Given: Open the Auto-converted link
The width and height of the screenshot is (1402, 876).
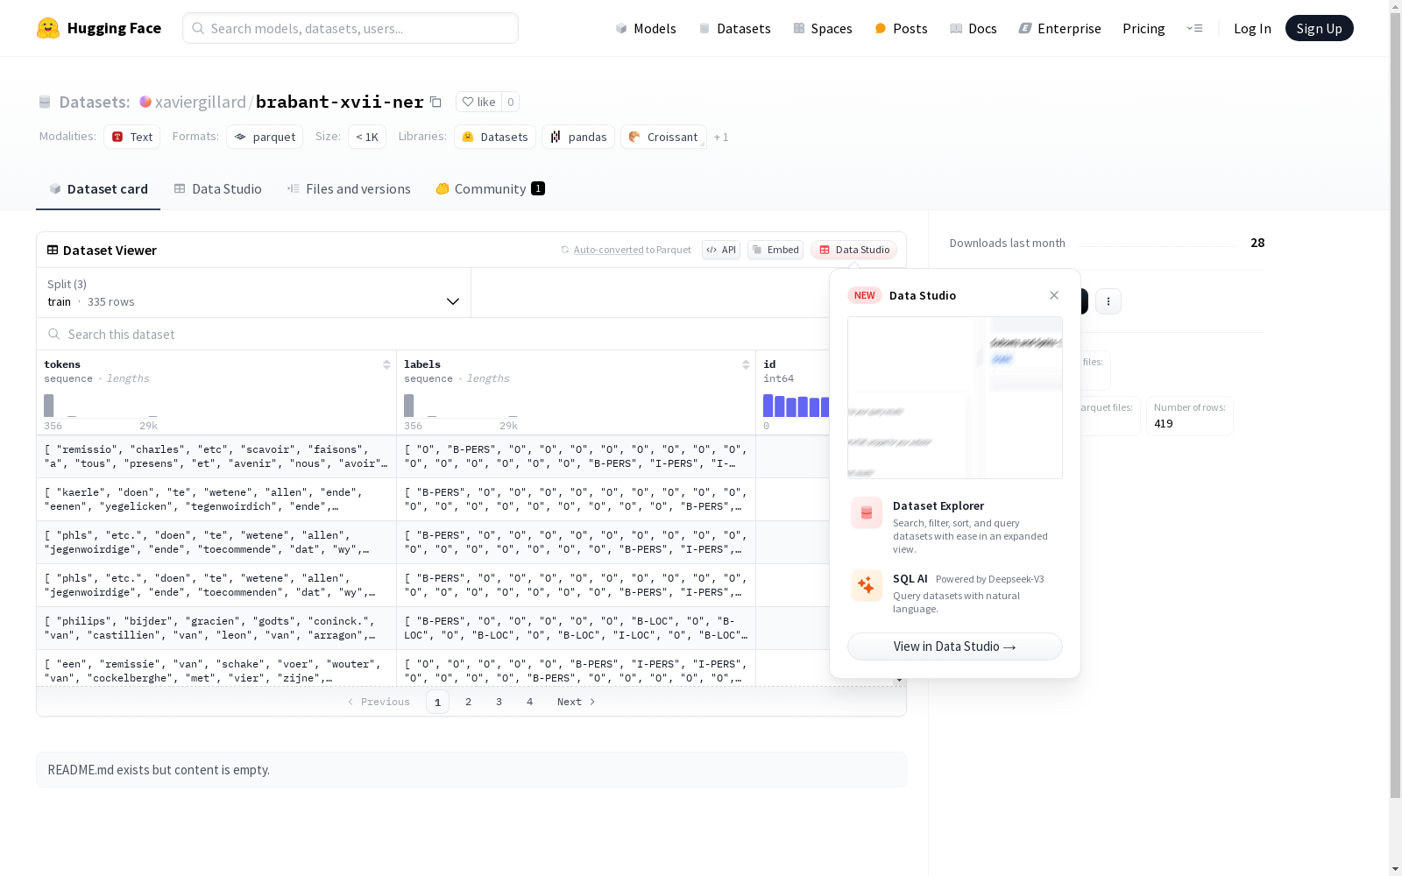Looking at the screenshot, I should (x=608, y=250).
